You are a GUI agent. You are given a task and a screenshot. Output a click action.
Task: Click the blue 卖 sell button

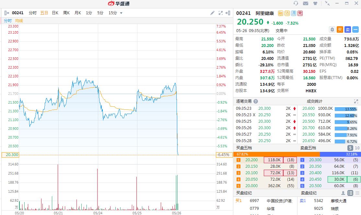tap(347, 29)
